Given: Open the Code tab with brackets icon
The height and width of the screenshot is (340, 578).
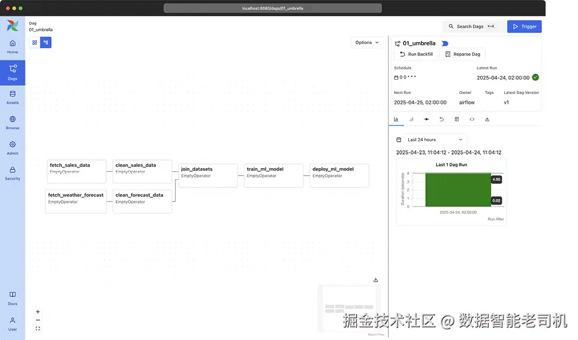Looking at the screenshot, I should (x=472, y=119).
